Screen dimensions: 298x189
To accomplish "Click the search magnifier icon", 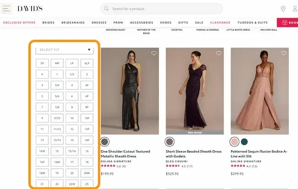I will pos(106,9).
